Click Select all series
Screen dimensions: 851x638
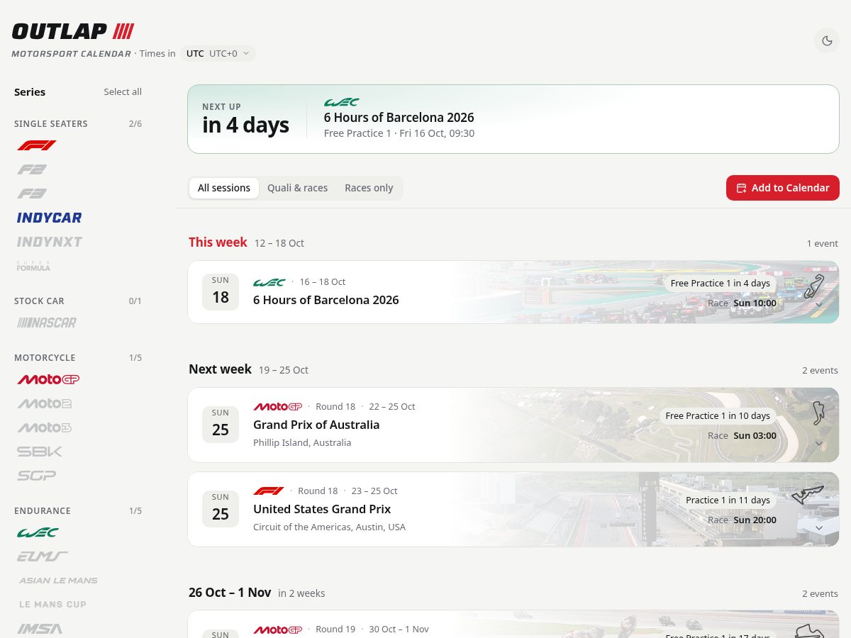[123, 91]
